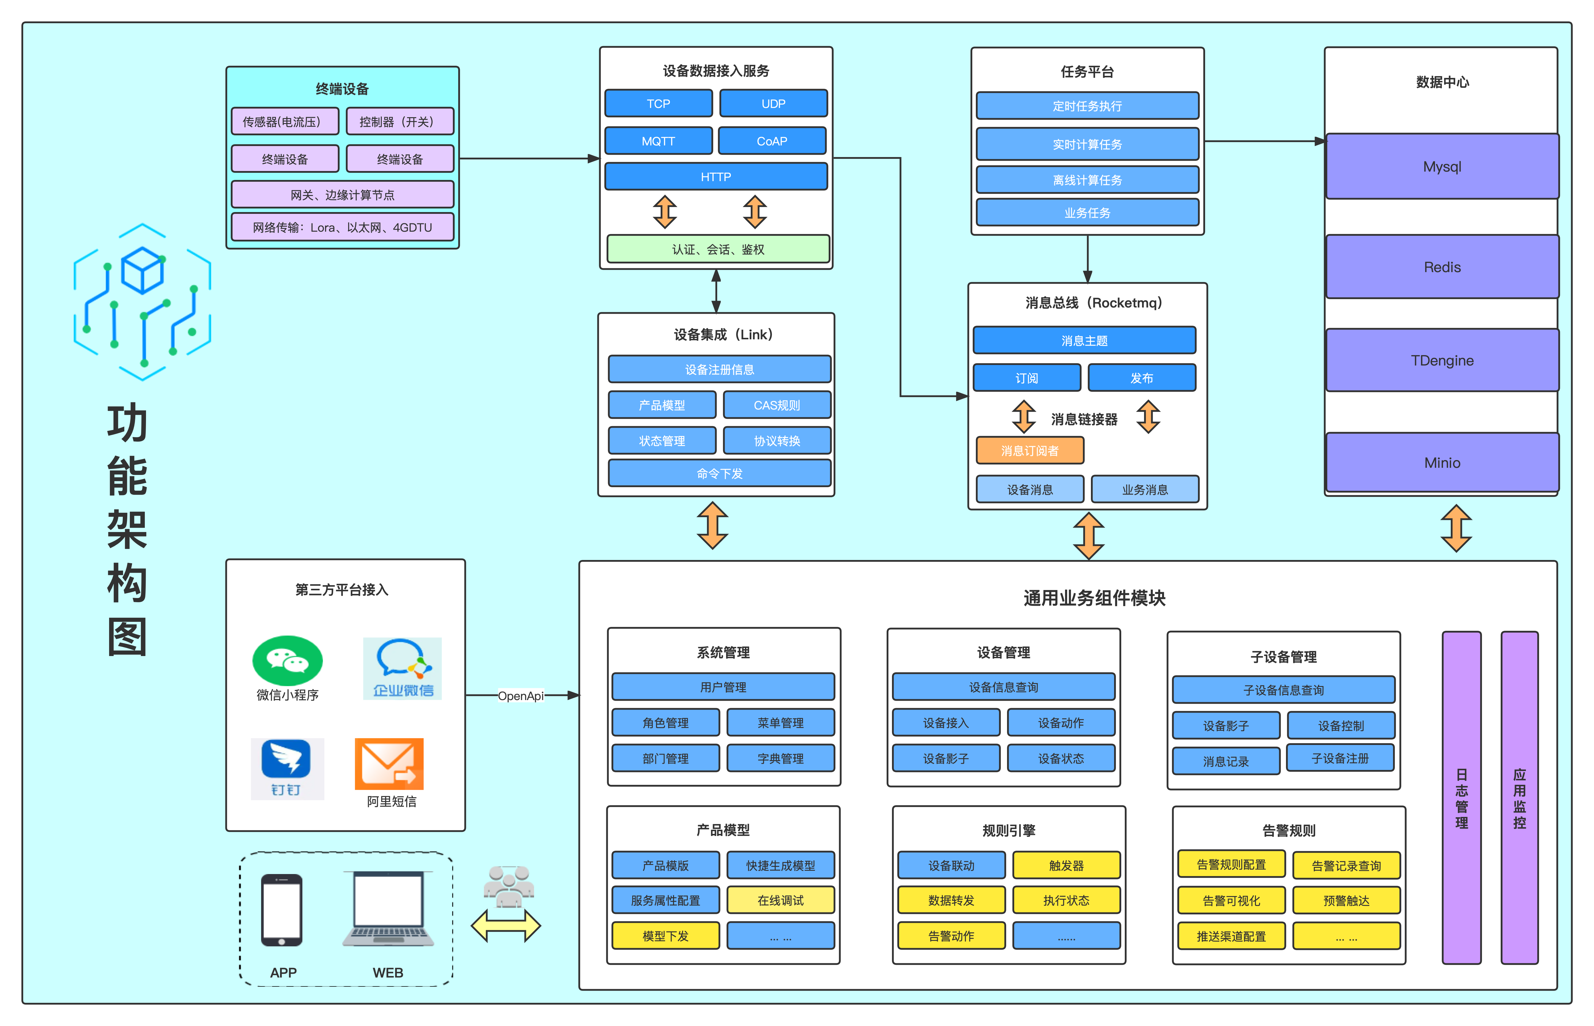
Task: Click the TDengine storage block
Action: [1441, 360]
